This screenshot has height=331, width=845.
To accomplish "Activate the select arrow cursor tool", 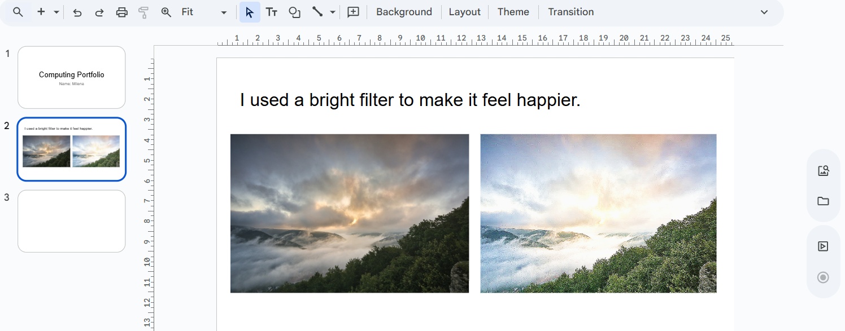I will click(x=250, y=12).
